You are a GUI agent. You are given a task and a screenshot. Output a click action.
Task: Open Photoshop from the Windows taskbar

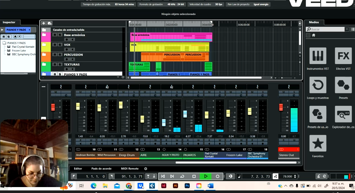pyautogui.click(x=187, y=186)
